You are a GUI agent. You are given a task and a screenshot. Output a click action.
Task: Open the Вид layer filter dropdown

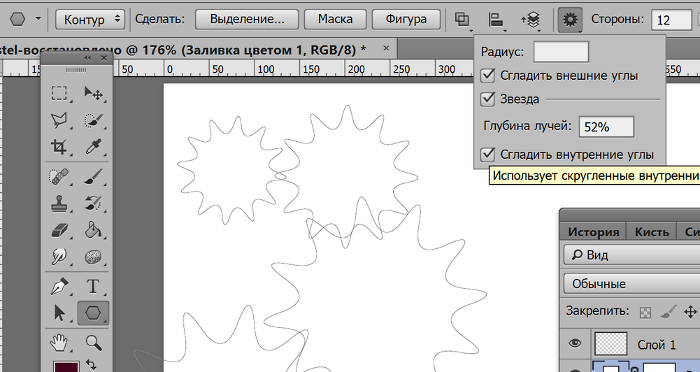click(631, 255)
